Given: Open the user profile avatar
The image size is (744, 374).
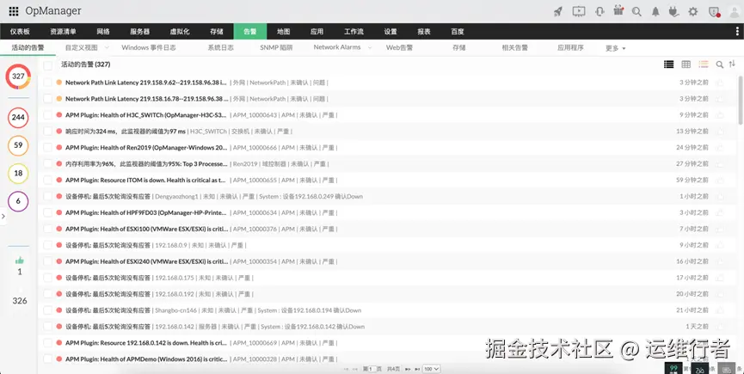Looking at the screenshot, I should coord(734,12).
